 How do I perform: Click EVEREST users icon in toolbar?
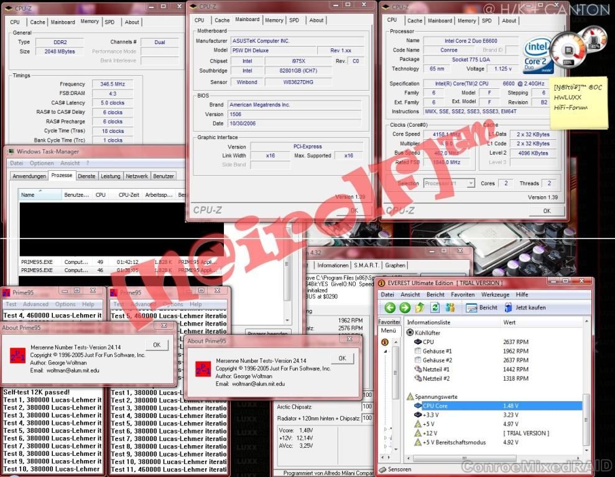[450, 308]
